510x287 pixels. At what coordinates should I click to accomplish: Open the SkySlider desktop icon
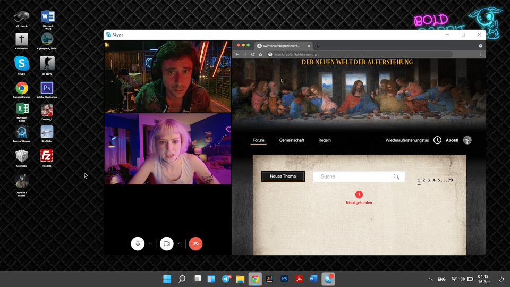tap(47, 134)
